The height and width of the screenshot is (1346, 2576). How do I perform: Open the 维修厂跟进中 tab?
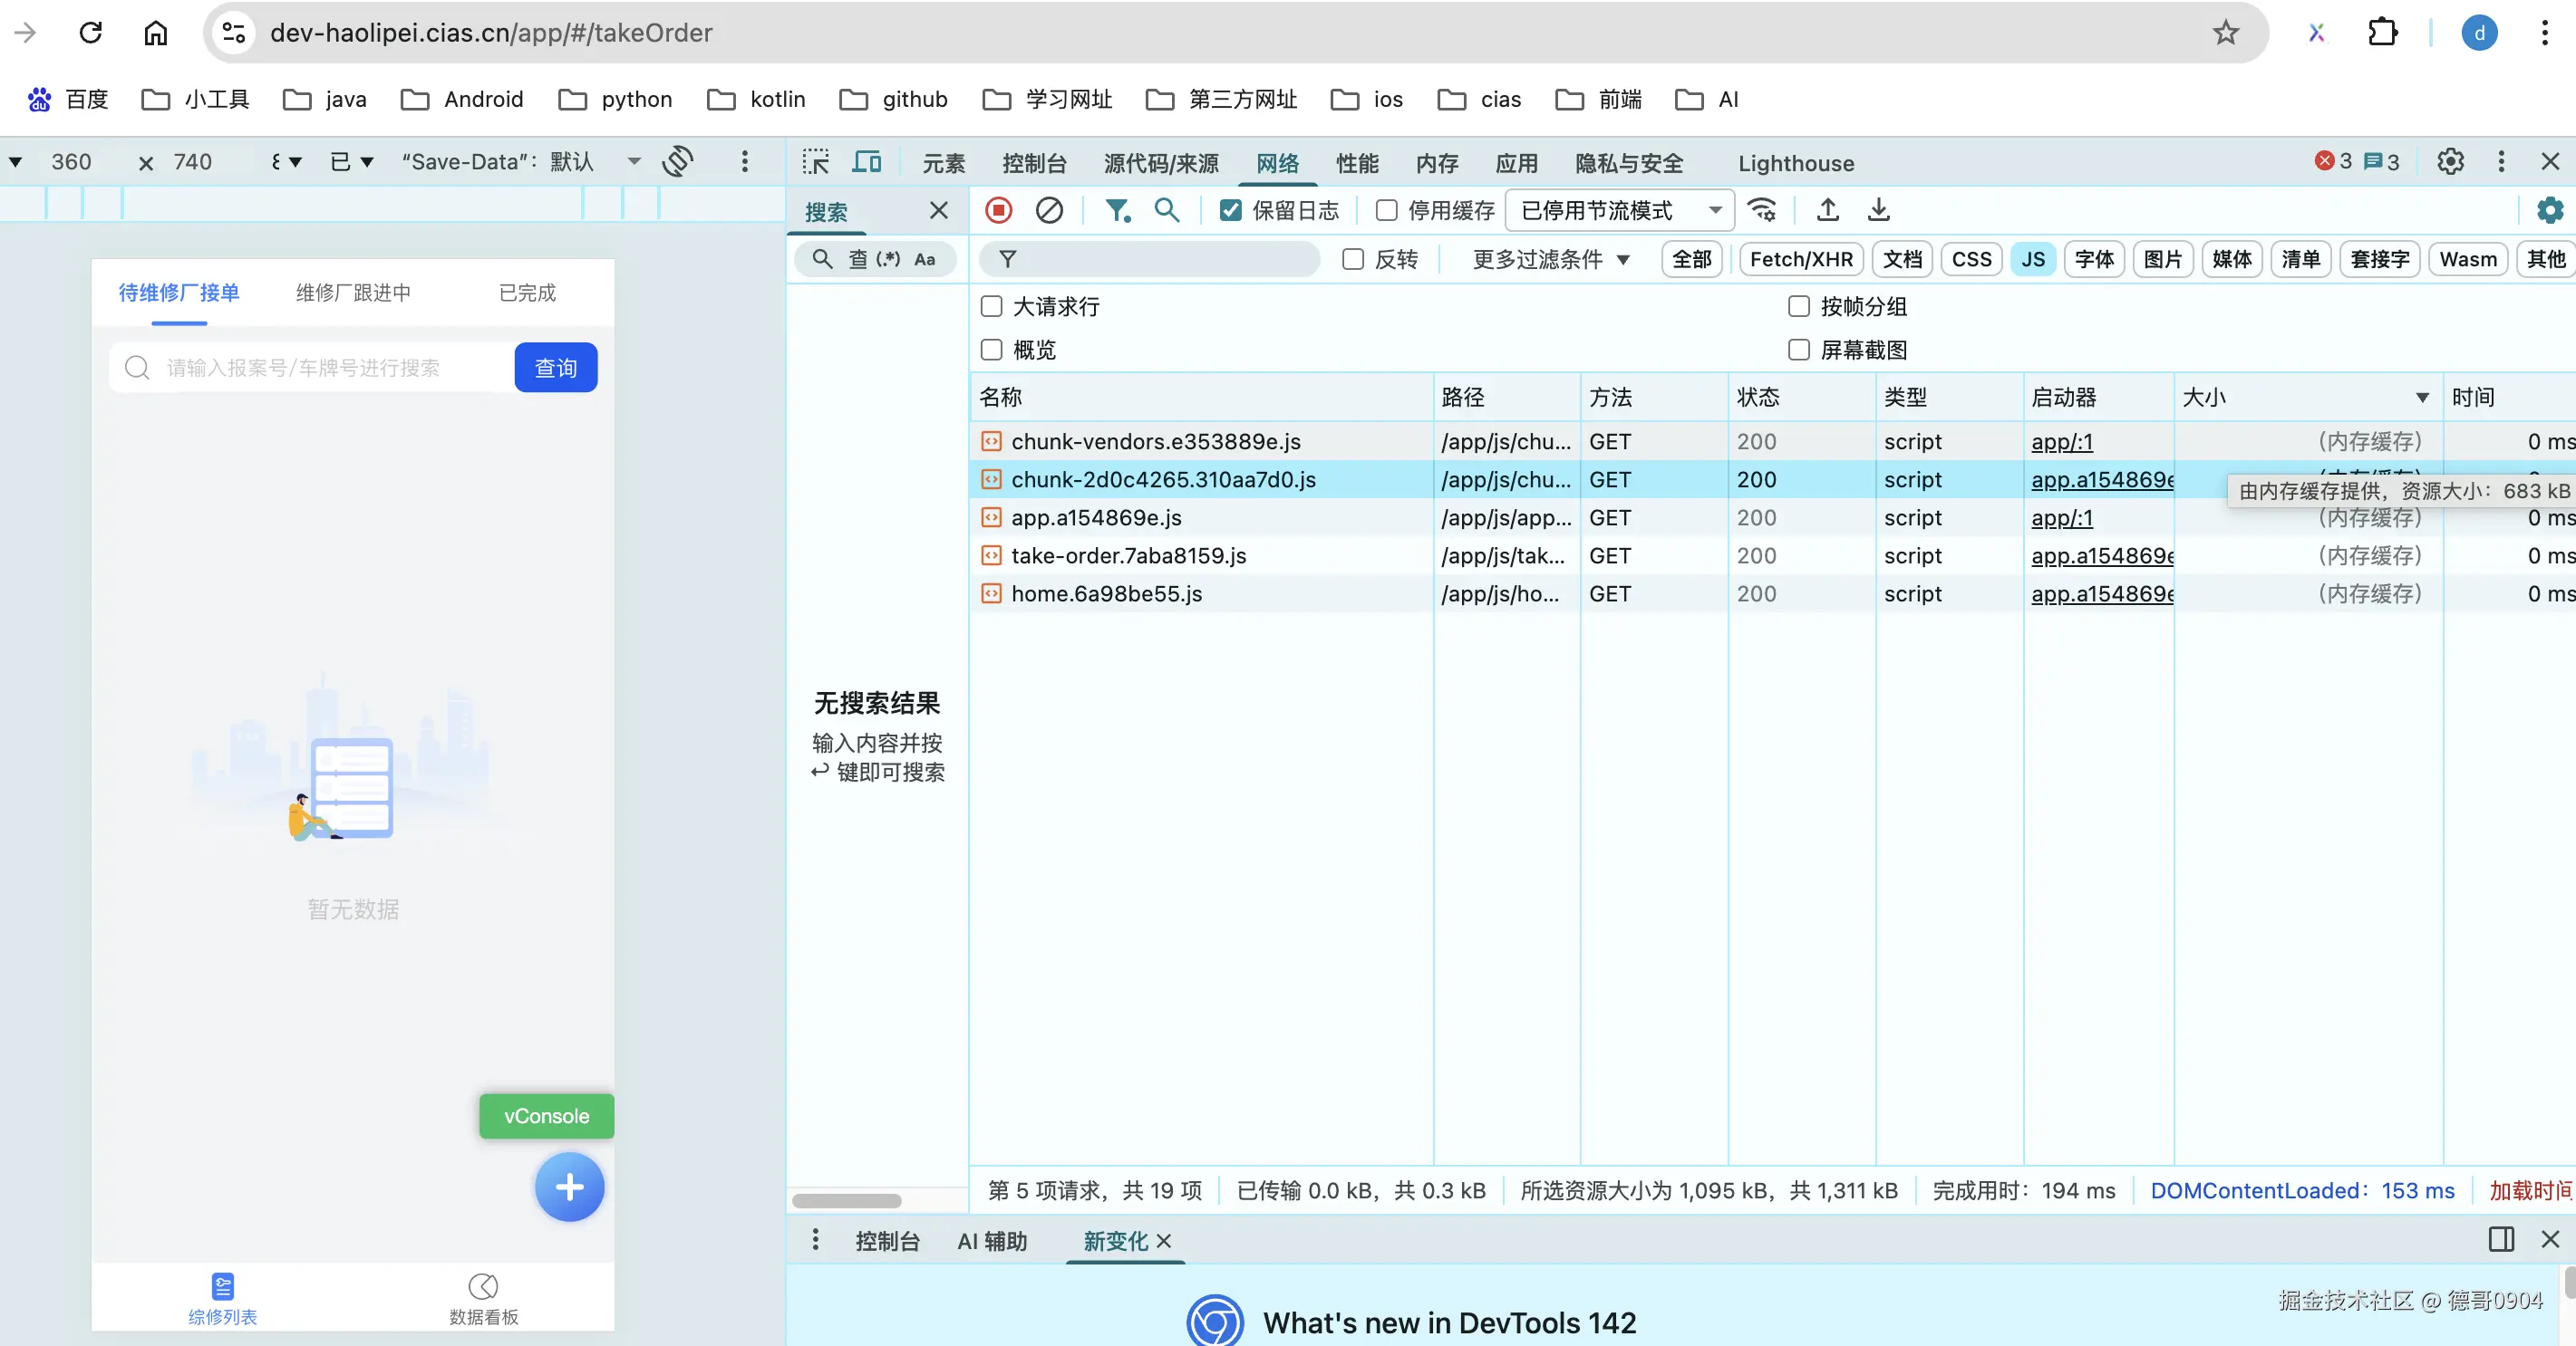(x=353, y=293)
